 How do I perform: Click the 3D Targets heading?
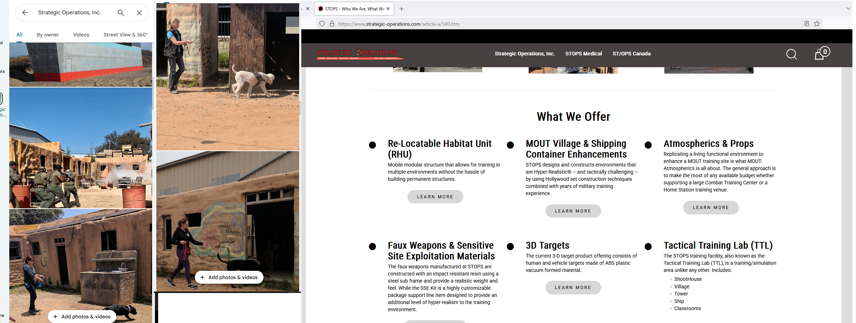pos(547,245)
